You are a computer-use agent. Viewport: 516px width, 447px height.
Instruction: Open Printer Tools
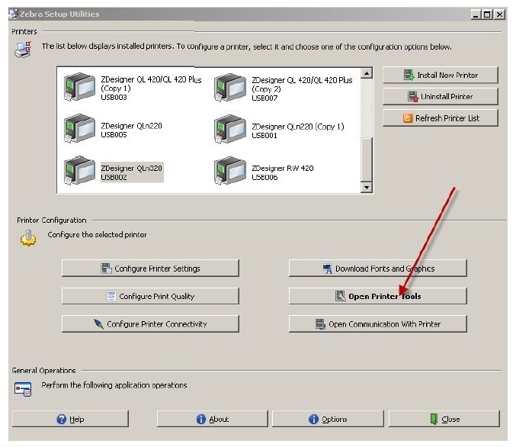click(377, 296)
